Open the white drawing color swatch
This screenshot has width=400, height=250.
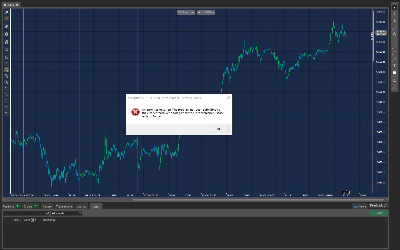394,73
